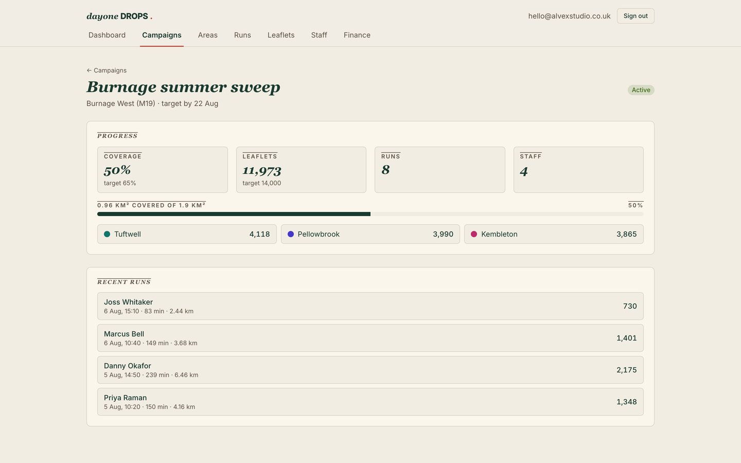Open the Leaflets tab
741x463 pixels.
(281, 35)
